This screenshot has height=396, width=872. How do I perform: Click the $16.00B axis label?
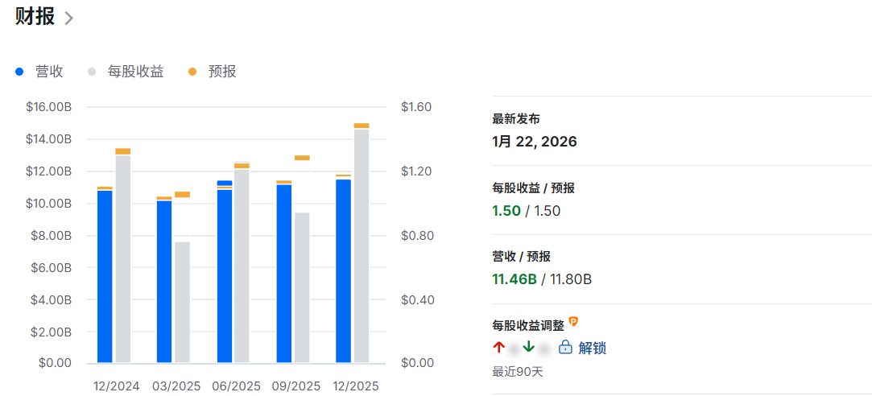[x=48, y=107]
